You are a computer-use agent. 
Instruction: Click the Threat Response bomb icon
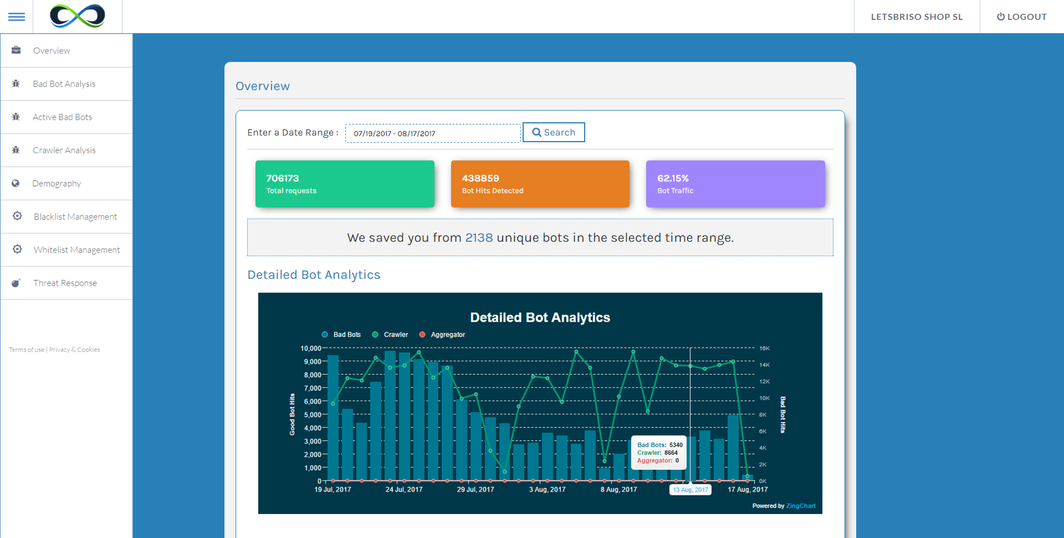(x=16, y=282)
